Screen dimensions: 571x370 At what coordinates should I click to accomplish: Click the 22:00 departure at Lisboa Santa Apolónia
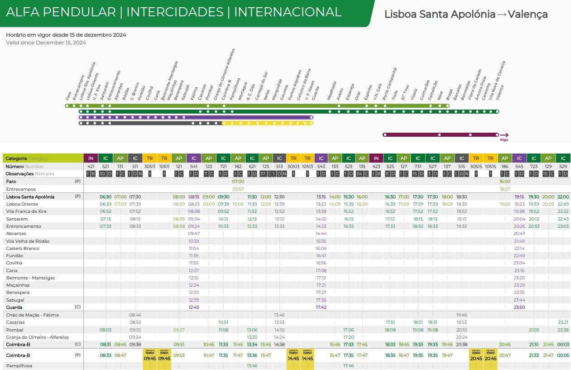(x=563, y=197)
